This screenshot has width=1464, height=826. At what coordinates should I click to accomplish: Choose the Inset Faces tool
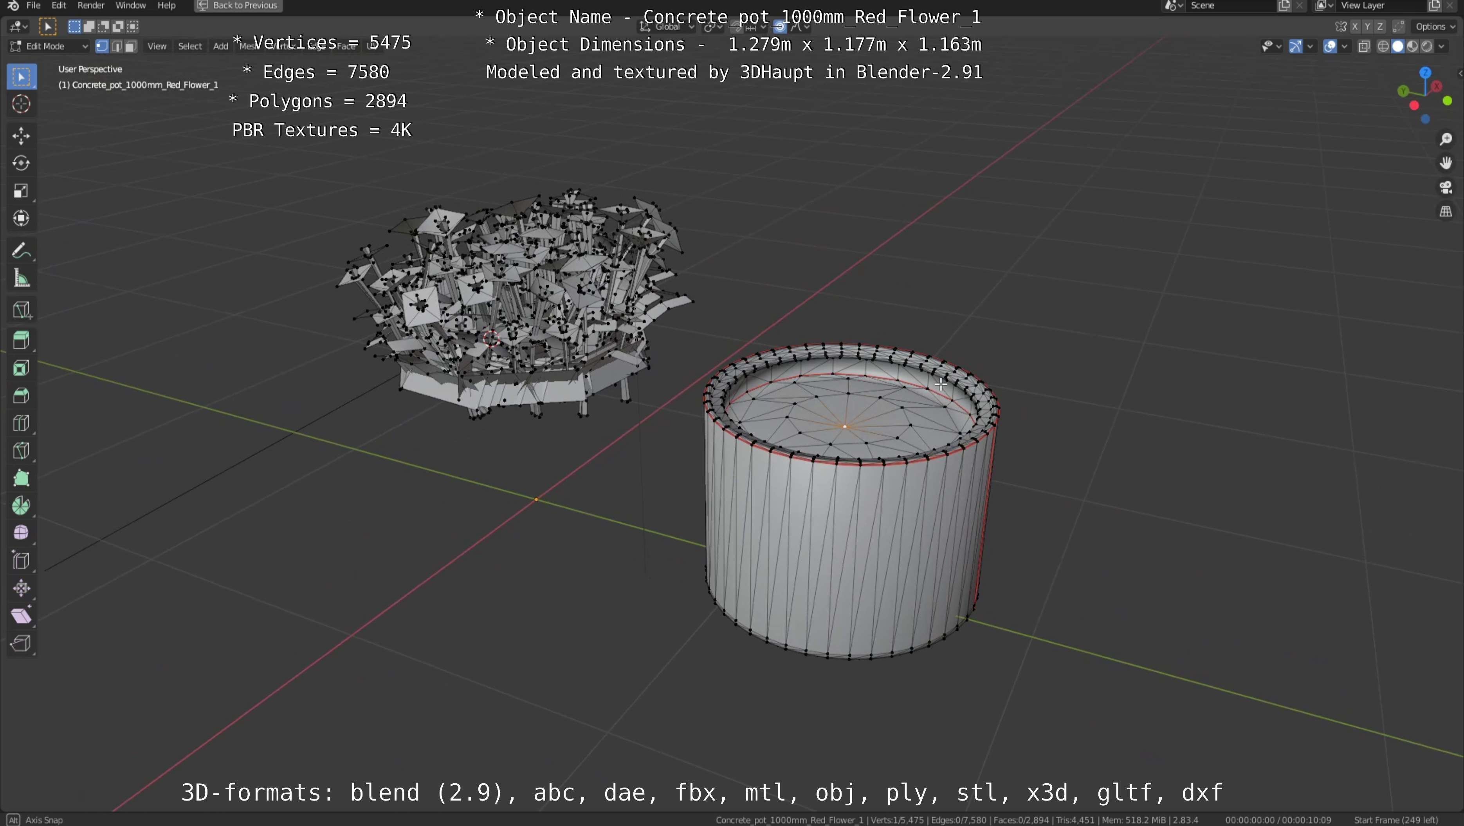22,369
